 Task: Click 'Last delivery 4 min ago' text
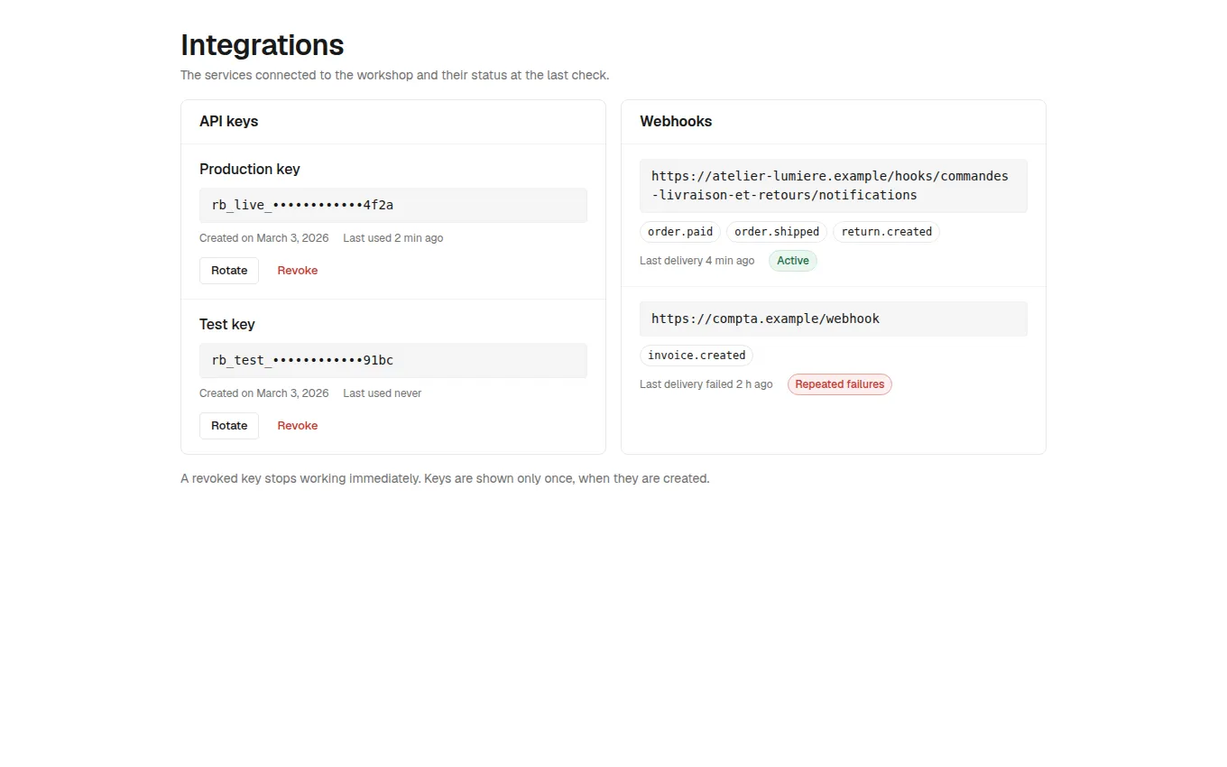tap(697, 261)
